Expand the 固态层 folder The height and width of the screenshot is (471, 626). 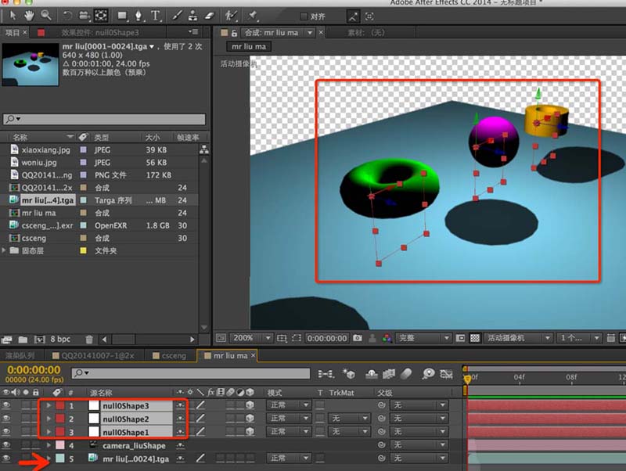coord(5,250)
